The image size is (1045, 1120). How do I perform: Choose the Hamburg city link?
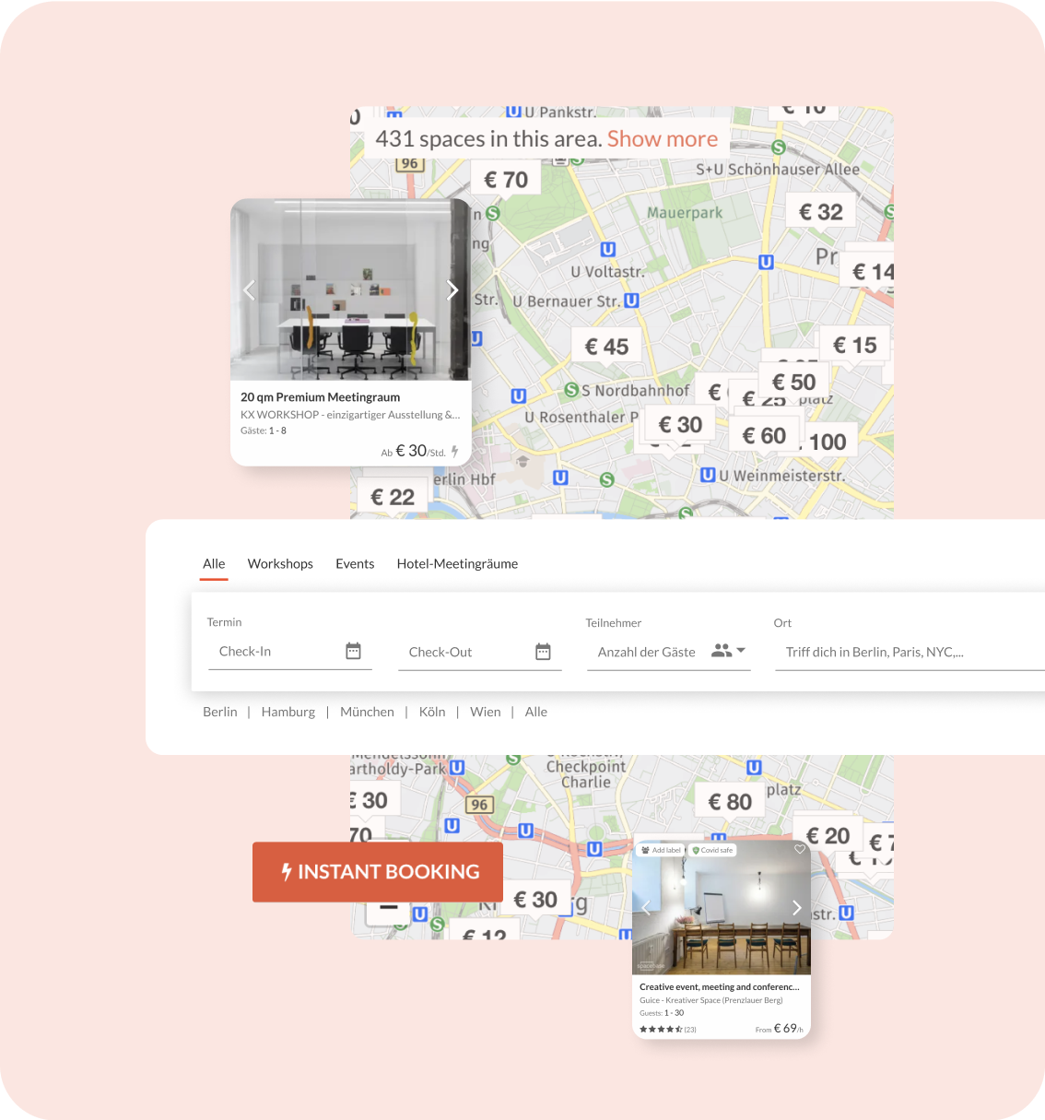(x=288, y=713)
